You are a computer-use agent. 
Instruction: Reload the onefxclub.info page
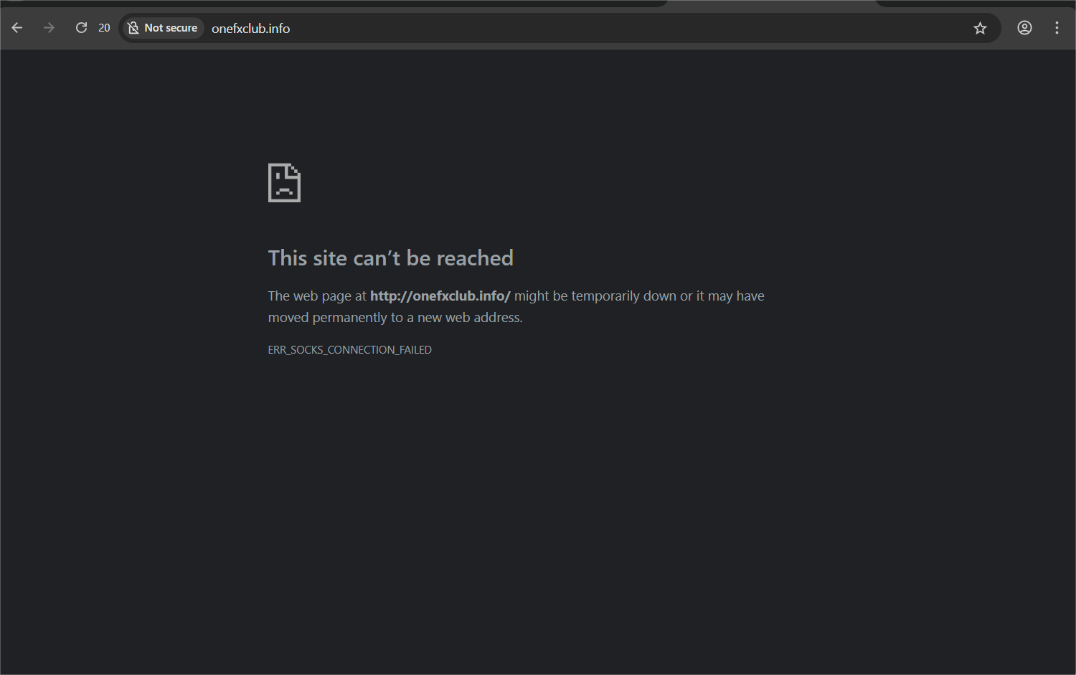[x=81, y=28]
